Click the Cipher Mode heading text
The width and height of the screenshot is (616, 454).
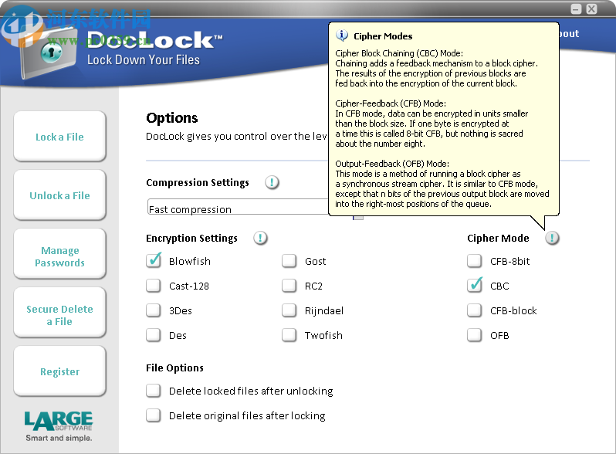pos(498,239)
